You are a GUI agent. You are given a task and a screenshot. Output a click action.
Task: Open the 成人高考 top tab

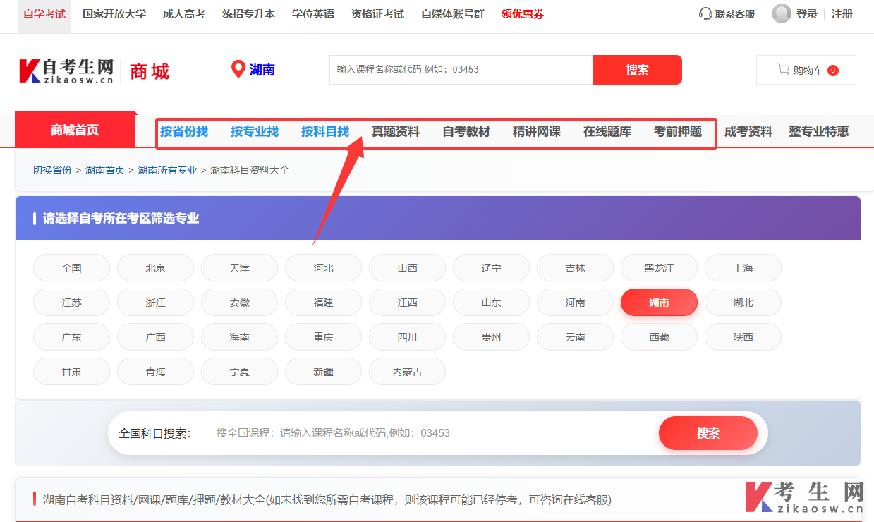pyautogui.click(x=184, y=13)
